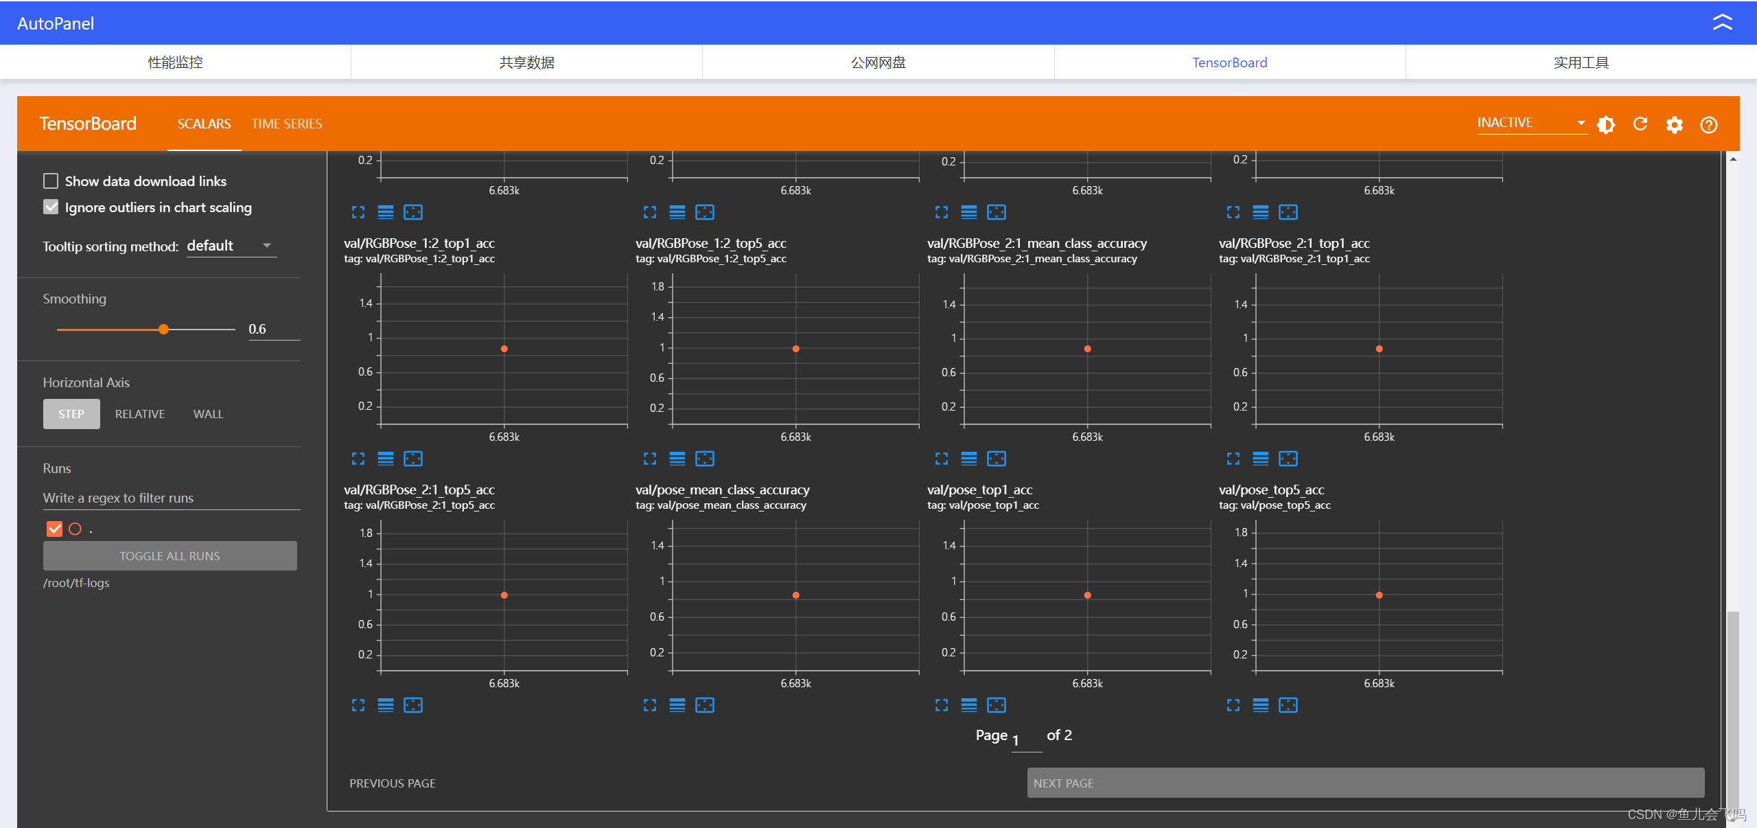Fit domain to data on val/pose_top1_acc
Viewport: 1757px width, 828px height.
click(997, 705)
